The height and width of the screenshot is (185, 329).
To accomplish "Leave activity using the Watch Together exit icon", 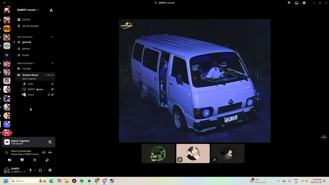I will [x=50, y=142].
